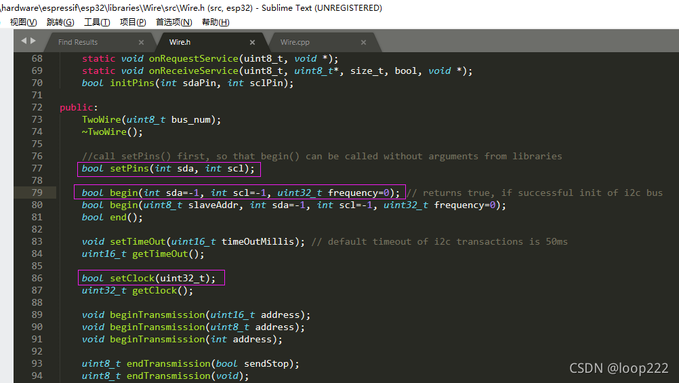679x383 pixels.
Task: Click line number 94 in gutter
Action: 37,376
